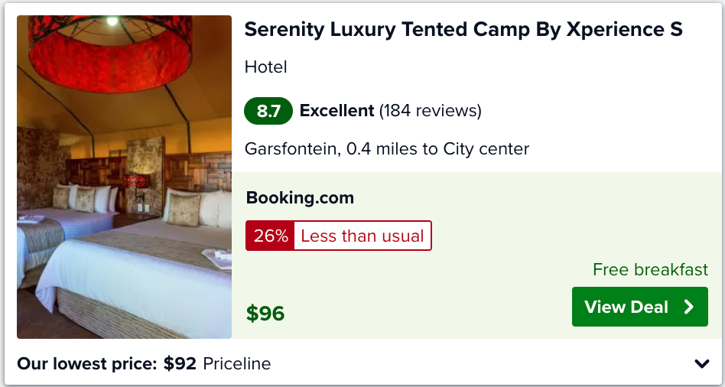725x387 pixels.
Task: Click the Free breakfast amenity text
Action: (650, 269)
